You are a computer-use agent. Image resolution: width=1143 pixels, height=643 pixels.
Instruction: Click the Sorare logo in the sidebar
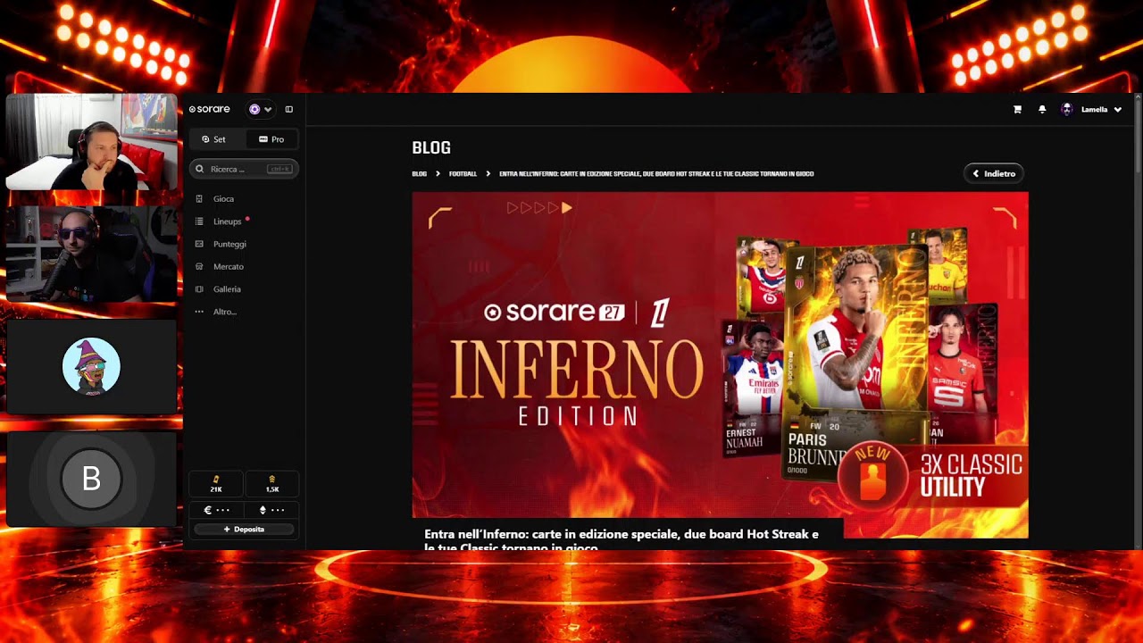point(209,109)
